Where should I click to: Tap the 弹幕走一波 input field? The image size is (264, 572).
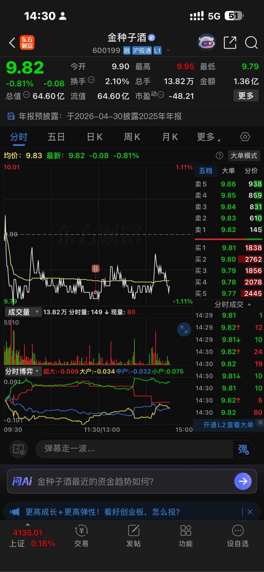click(x=134, y=449)
